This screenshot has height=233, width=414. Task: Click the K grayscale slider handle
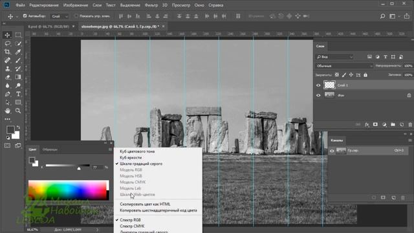pyautogui.click(x=79, y=168)
